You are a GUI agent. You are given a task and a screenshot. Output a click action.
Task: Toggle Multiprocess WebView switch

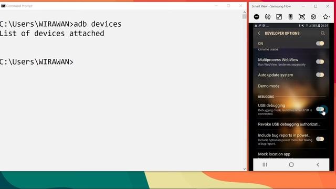point(320,62)
